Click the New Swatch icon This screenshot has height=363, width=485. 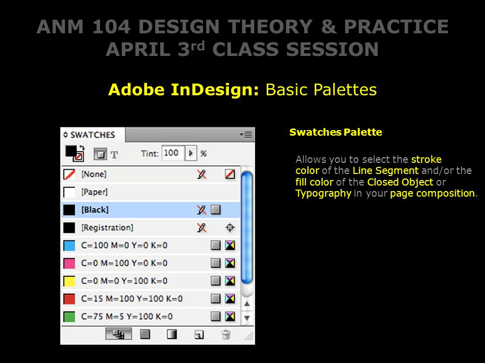[x=199, y=334]
